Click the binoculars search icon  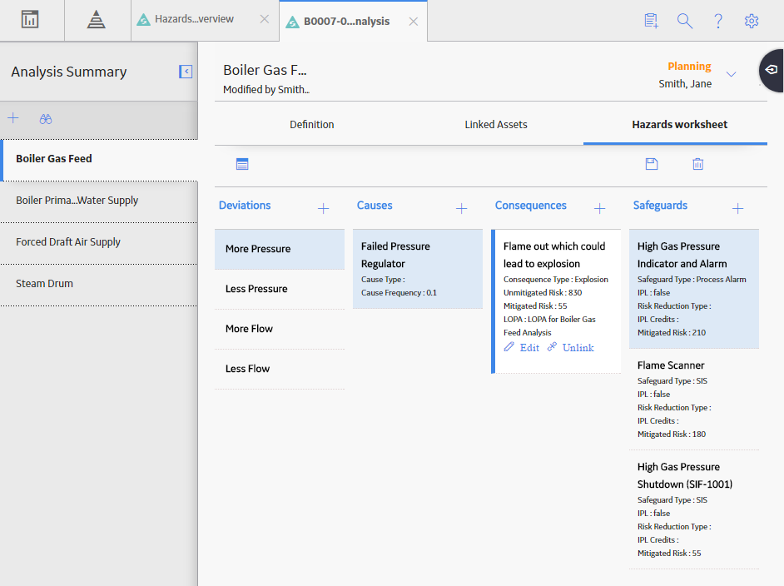pyautogui.click(x=46, y=119)
